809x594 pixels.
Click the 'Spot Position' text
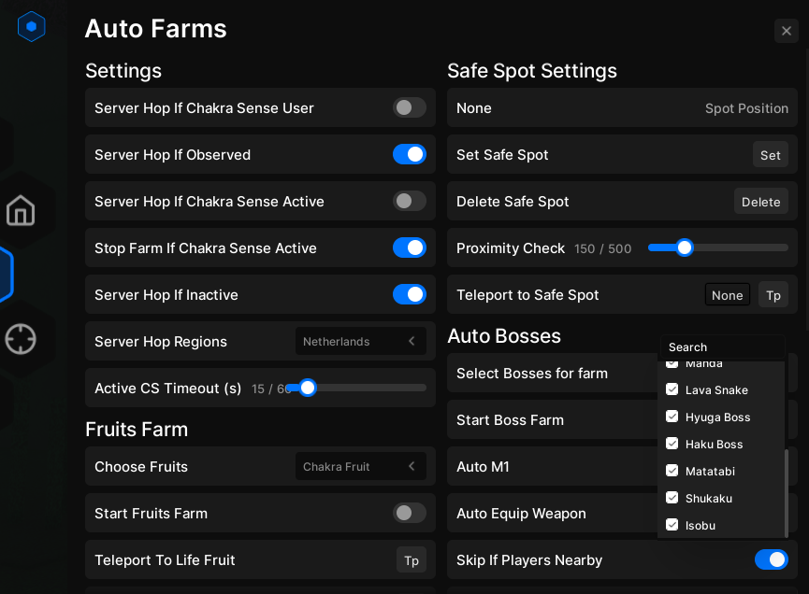click(746, 108)
